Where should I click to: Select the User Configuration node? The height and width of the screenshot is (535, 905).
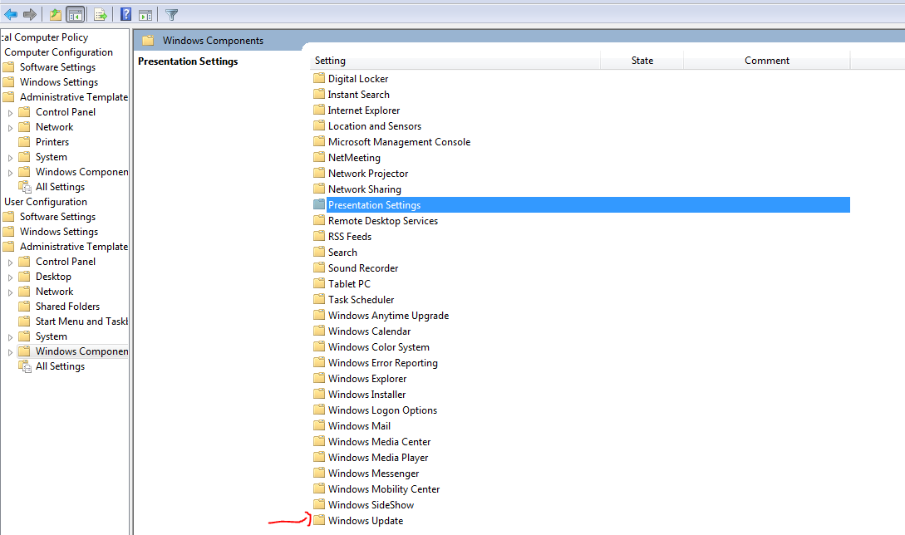tap(46, 201)
